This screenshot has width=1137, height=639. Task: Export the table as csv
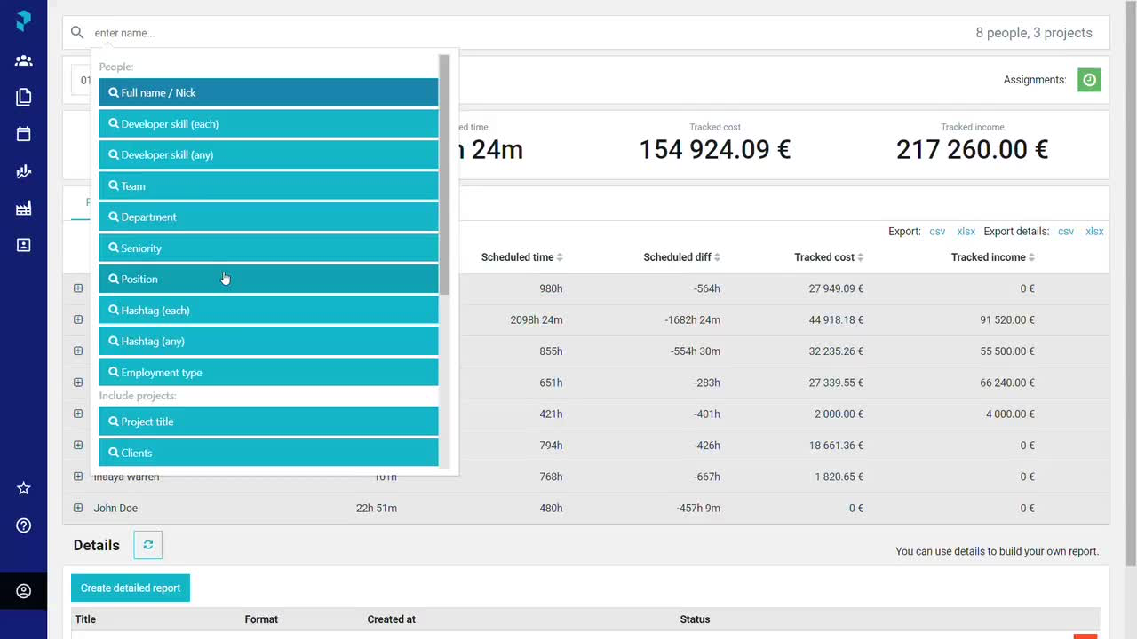[937, 232]
